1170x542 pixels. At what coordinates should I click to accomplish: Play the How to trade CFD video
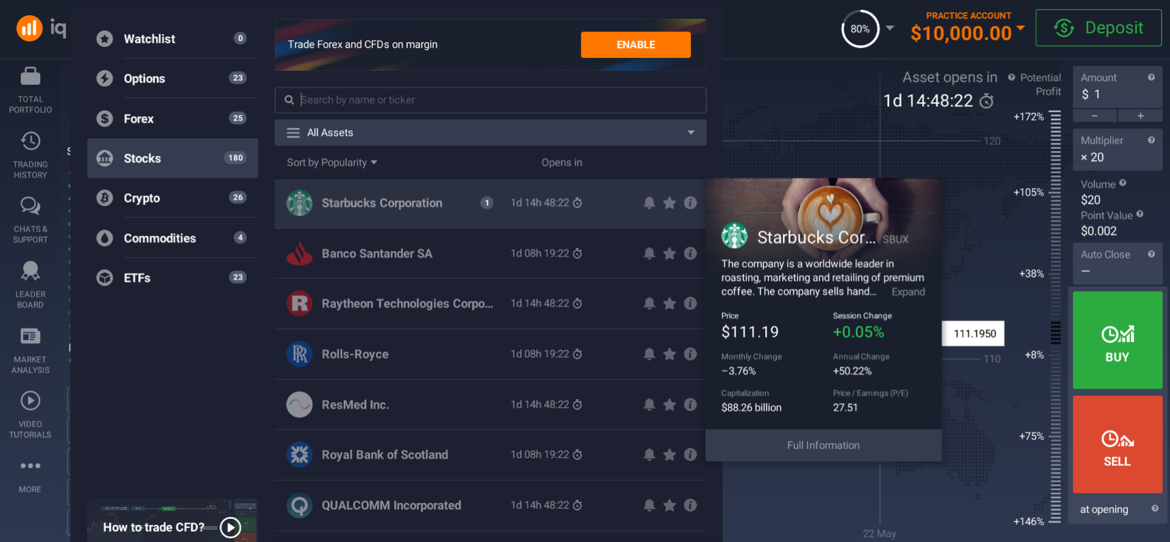click(x=230, y=527)
